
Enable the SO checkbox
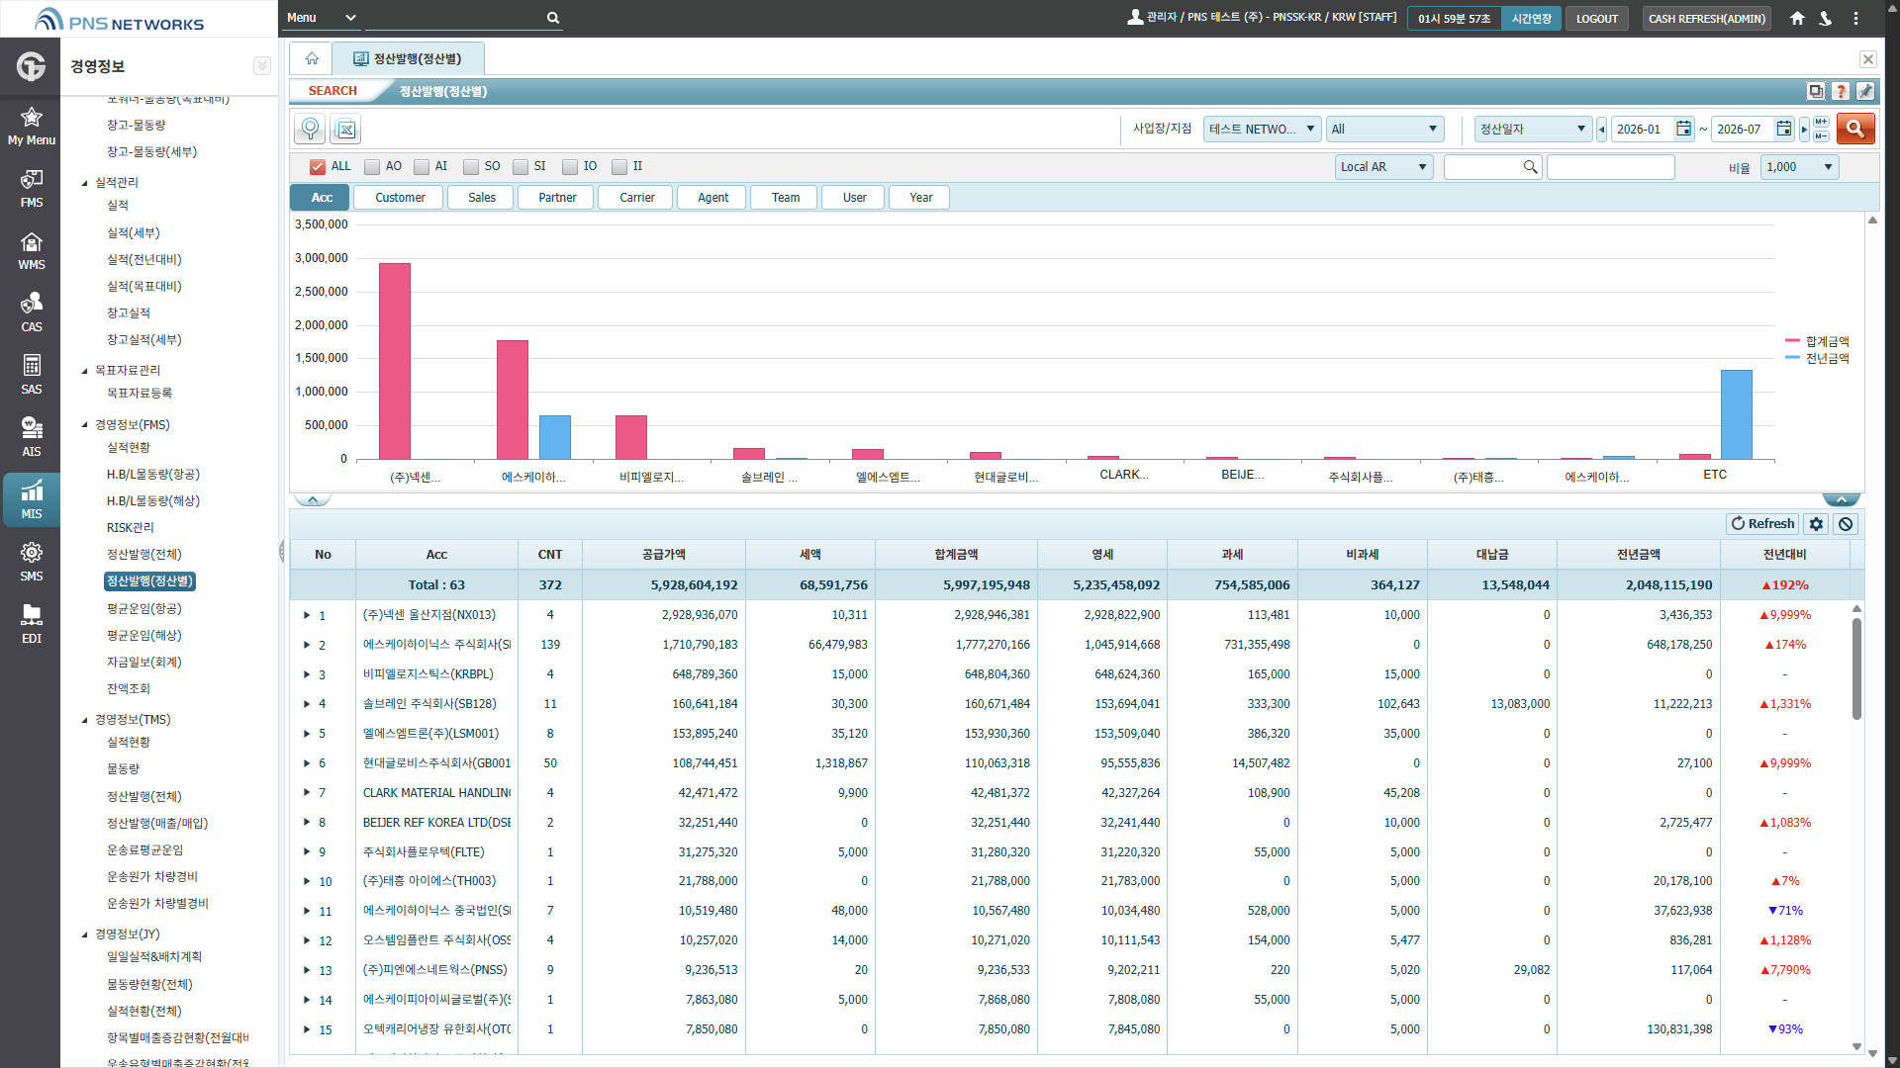(471, 167)
